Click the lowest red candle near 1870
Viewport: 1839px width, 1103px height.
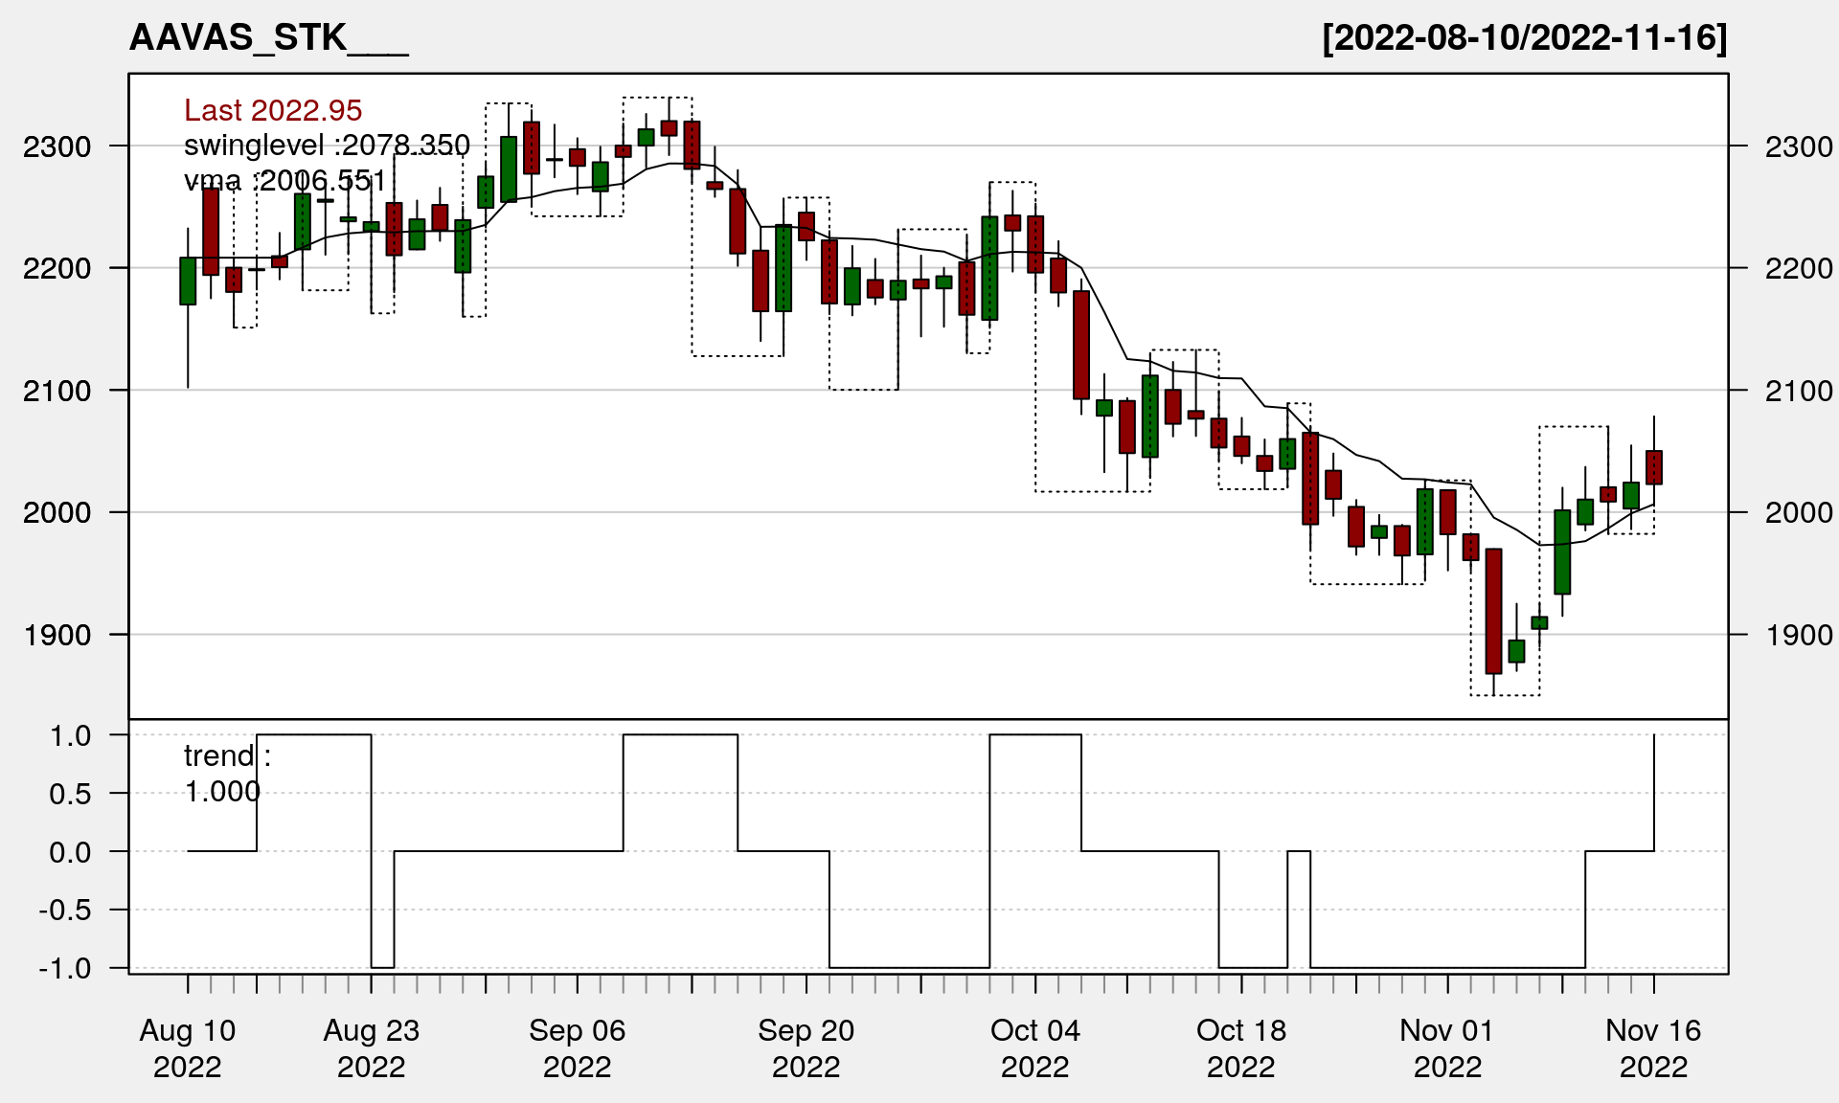coord(1493,611)
